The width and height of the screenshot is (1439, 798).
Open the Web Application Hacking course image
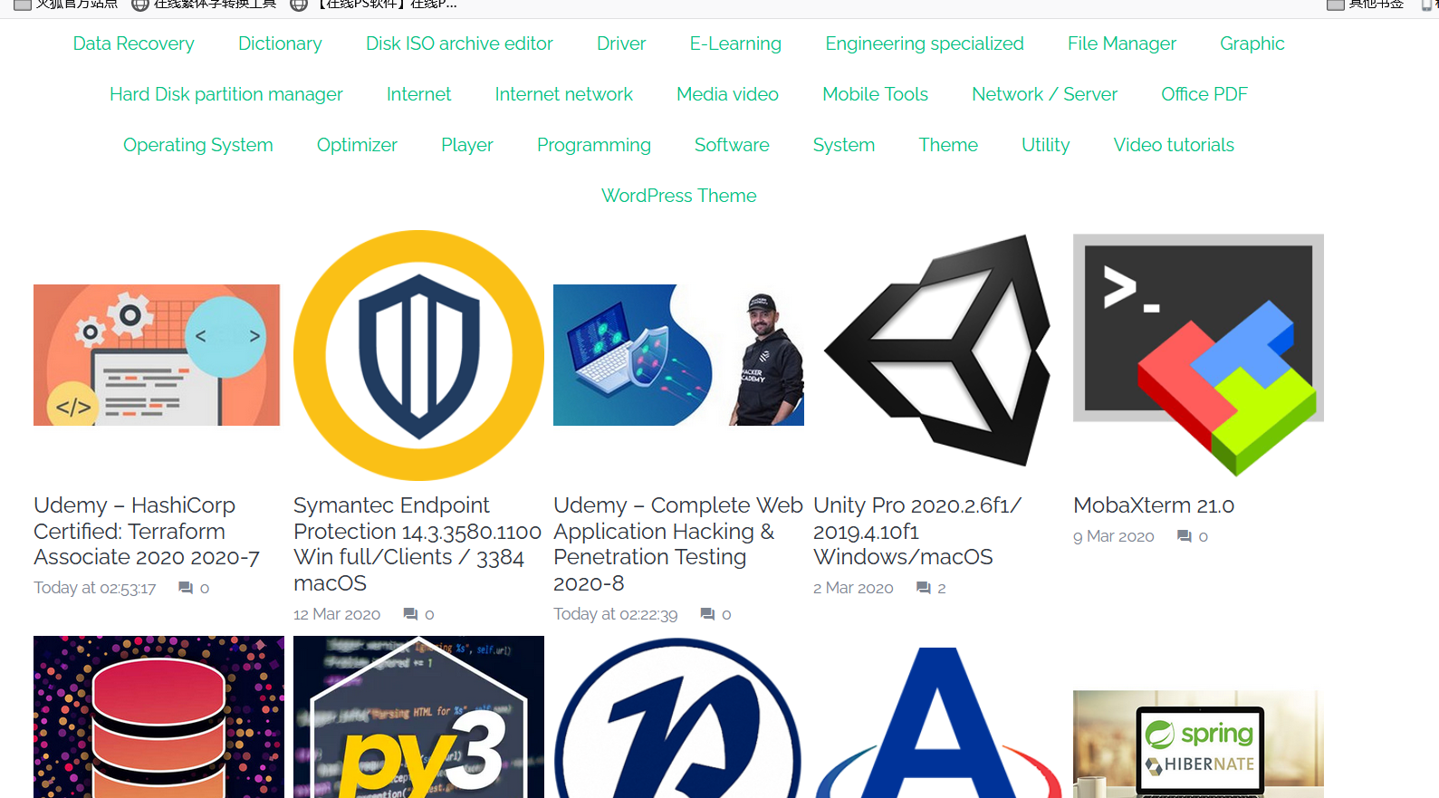pyautogui.click(x=678, y=355)
